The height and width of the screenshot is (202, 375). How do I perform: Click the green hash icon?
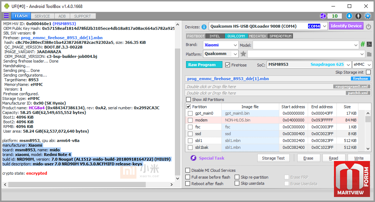click(362, 45)
